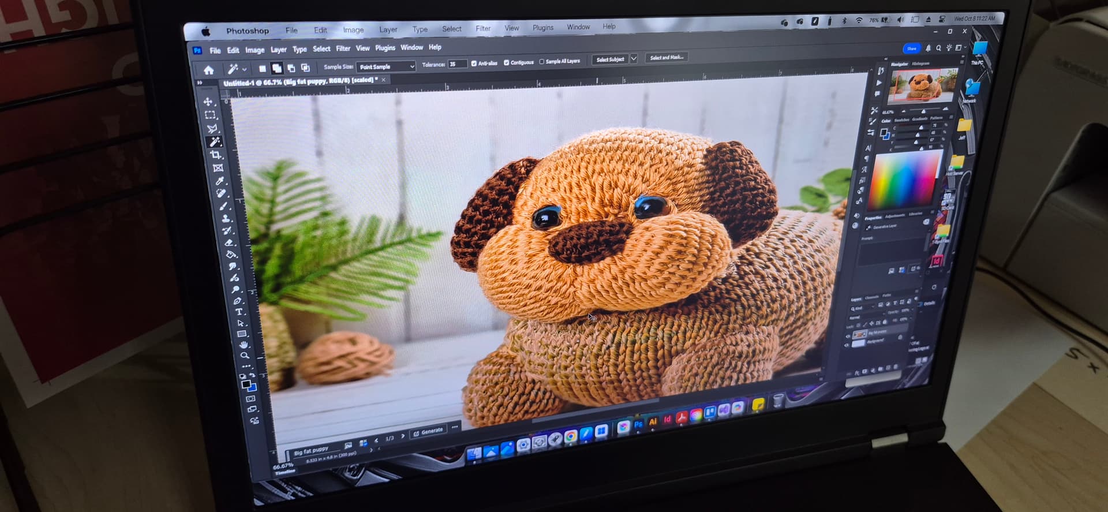Select the Frame tool
The width and height of the screenshot is (1108, 512).
[x=218, y=168]
